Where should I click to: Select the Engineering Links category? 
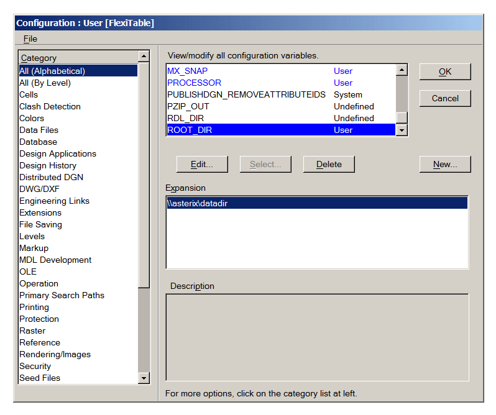pyautogui.click(x=78, y=201)
